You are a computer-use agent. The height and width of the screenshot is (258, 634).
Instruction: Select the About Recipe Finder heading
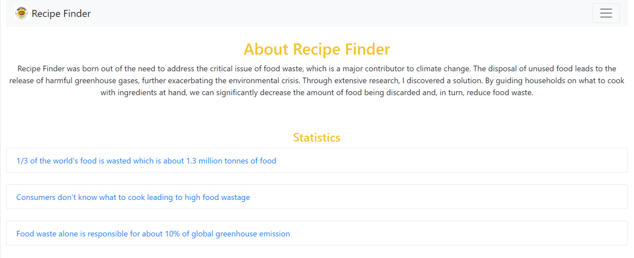316,49
